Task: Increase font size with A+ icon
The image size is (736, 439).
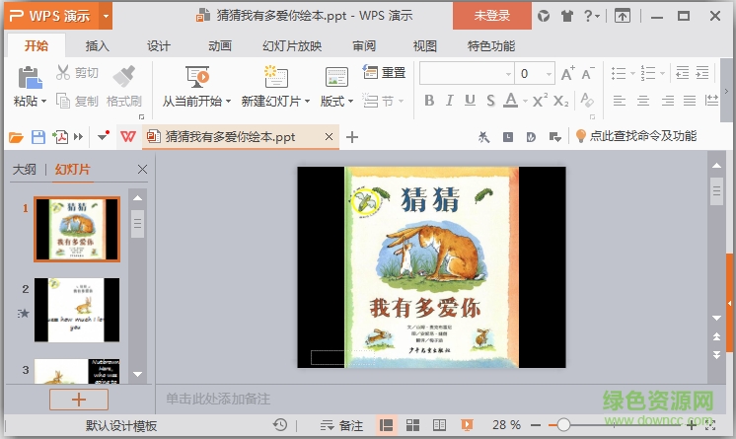Action: tap(567, 74)
